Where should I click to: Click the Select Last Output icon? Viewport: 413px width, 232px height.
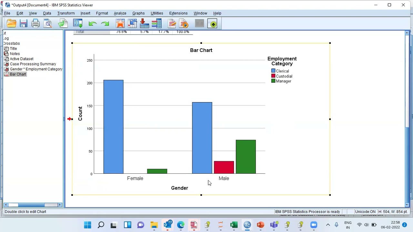pos(172,24)
